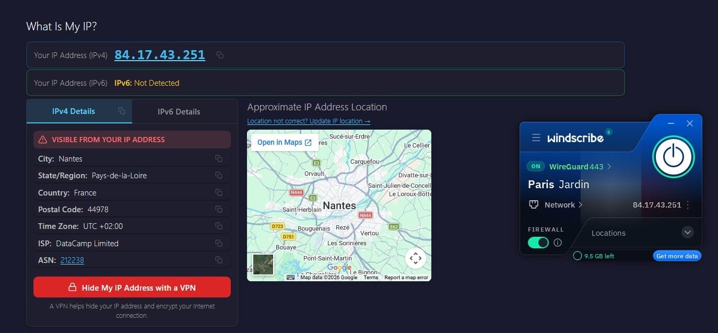The width and height of the screenshot is (718, 333).
Task: Click Report a map error link
Action: pos(406,278)
